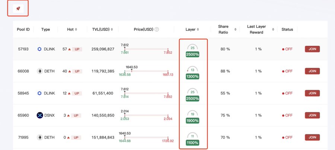Click the red rocket icon button
This screenshot has width=335, height=150.
click(x=18, y=9)
